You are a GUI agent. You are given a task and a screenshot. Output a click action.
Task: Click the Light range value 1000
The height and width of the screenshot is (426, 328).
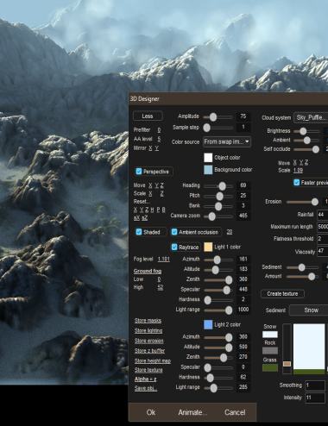click(243, 310)
